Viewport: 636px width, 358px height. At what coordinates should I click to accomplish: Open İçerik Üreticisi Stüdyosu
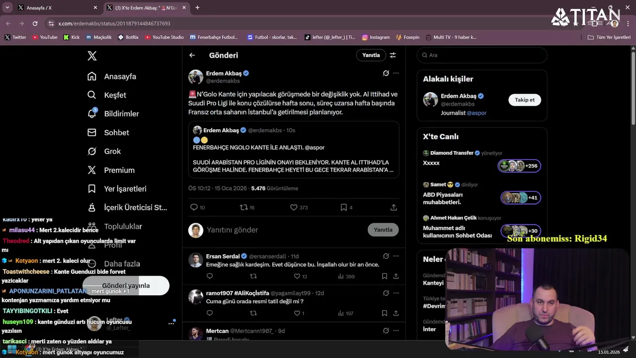pos(127,207)
